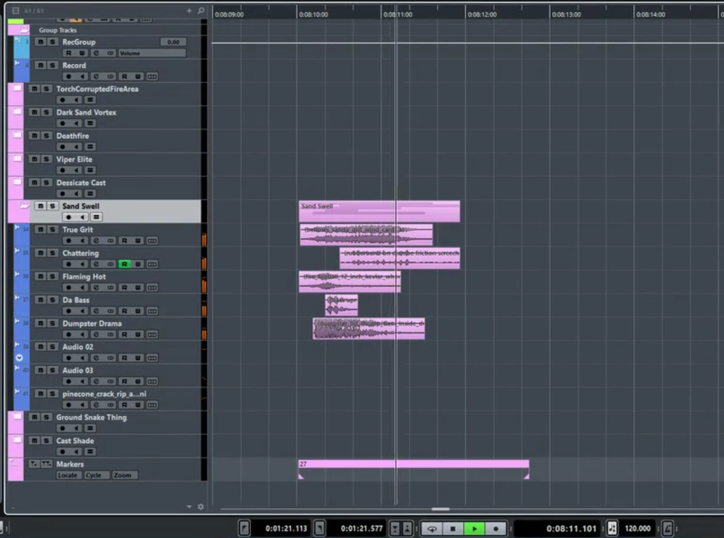Click the RecGroup 0.00 value field
724x538 pixels.
[173, 42]
